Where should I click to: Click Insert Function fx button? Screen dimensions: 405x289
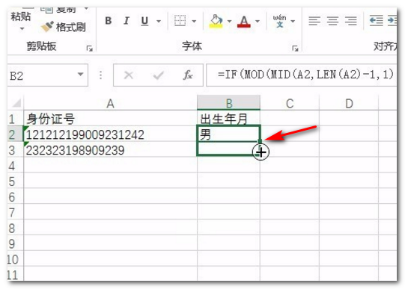188,75
